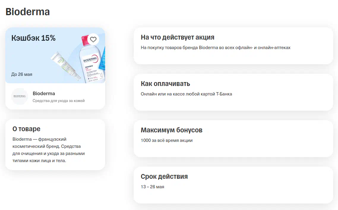The height and width of the screenshot is (210, 338).
Task: Select the text about offline and online pharmacies
Action: (x=216, y=48)
